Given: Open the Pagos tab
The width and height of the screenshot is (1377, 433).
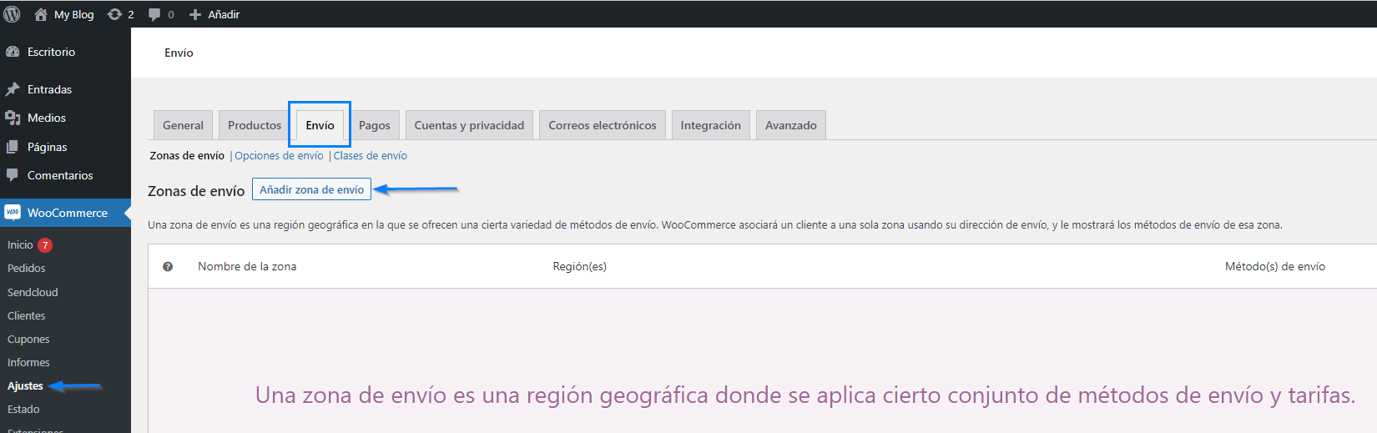Looking at the screenshot, I should point(375,125).
